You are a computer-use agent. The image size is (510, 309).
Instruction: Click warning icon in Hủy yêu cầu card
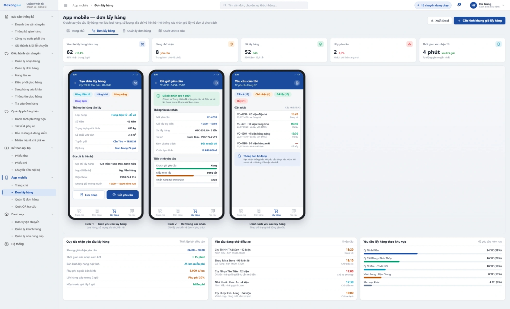tap(410, 44)
